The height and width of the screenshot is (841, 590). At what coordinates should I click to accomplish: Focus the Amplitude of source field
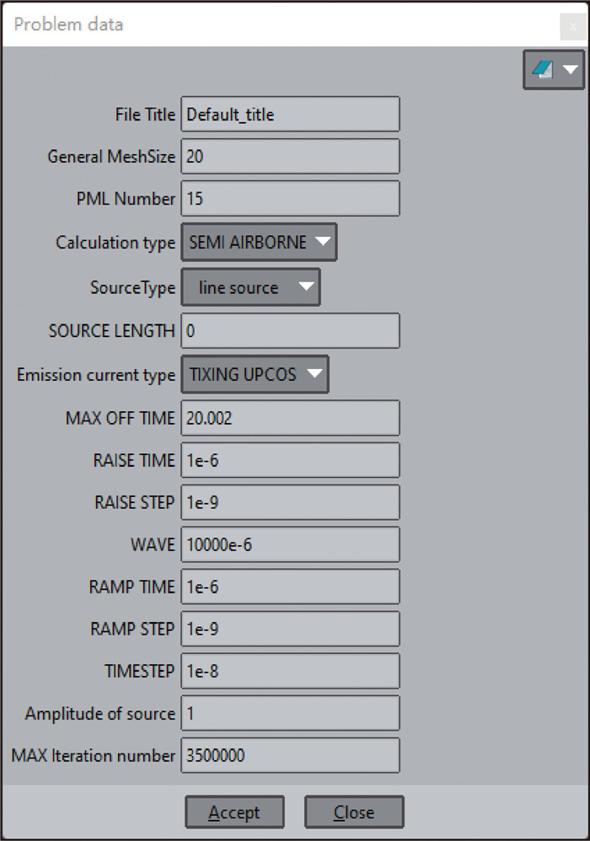(x=290, y=714)
